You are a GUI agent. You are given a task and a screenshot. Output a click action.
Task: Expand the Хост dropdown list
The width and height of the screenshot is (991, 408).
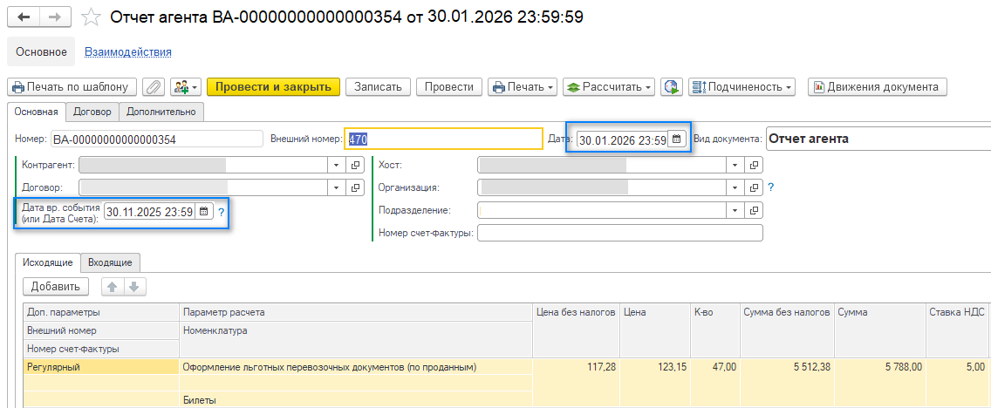(735, 164)
